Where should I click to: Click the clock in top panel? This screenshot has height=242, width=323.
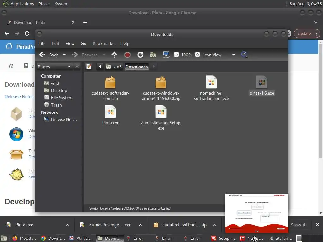point(305,4)
